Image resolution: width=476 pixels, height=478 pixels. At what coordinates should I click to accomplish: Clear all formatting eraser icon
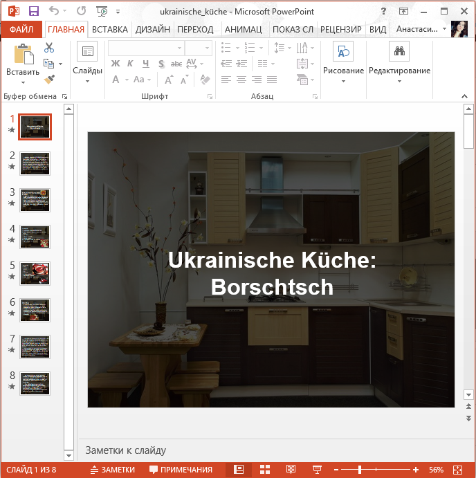pos(205,80)
